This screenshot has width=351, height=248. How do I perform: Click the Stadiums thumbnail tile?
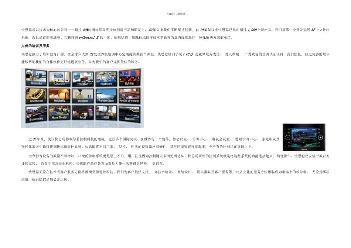pyautogui.click(x=129, y=114)
